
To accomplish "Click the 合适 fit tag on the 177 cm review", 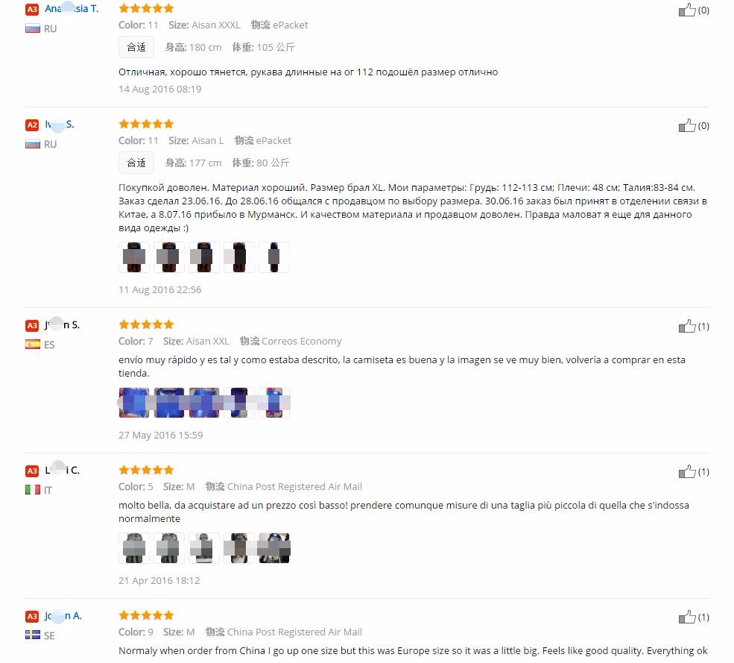I will click(136, 163).
